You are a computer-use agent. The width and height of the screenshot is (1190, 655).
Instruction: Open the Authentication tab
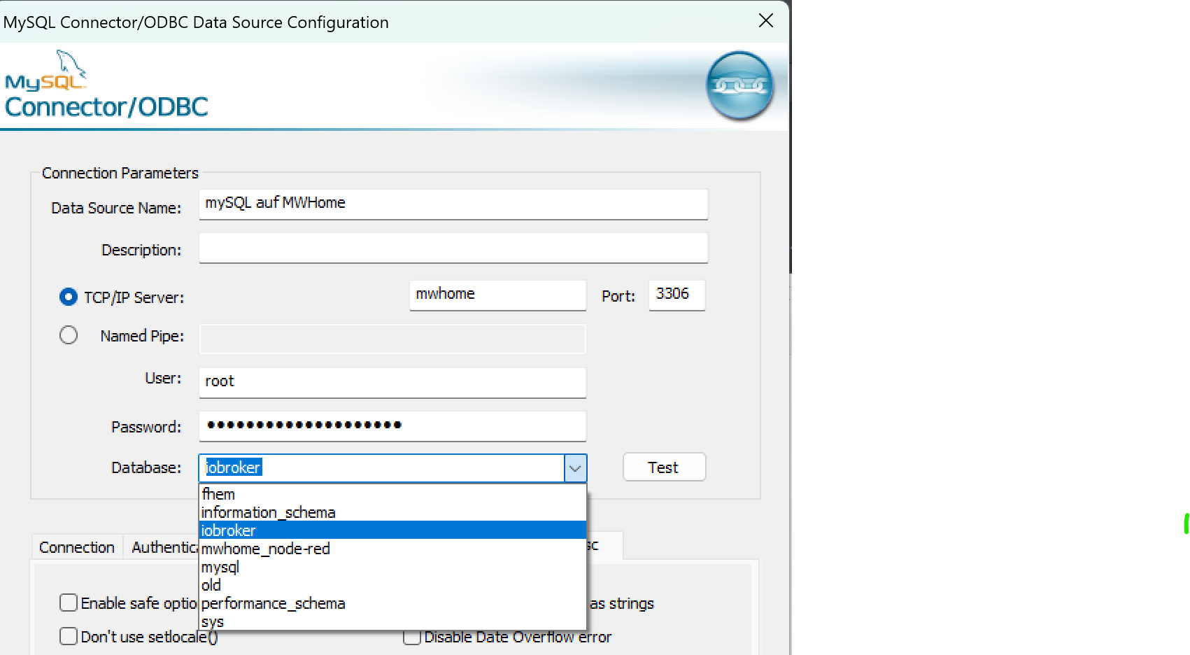[163, 547]
